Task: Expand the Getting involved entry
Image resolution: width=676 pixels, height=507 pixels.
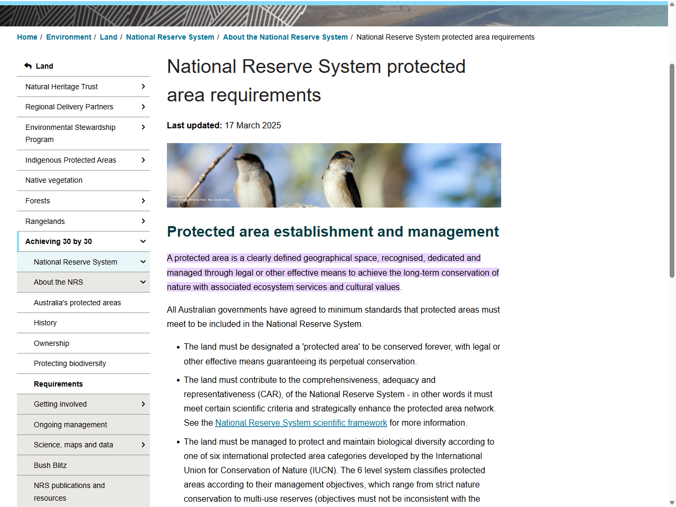Action: [143, 404]
